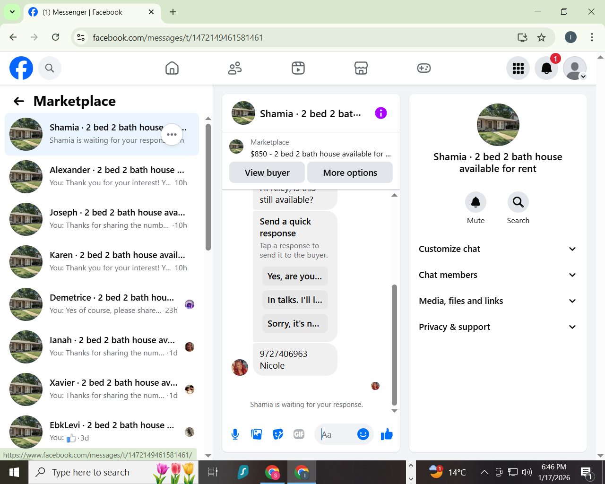Open the three-dot options on Shamia's chat
Image resolution: width=605 pixels, height=484 pixels.
pyautogui.click(x=172, y=135)
